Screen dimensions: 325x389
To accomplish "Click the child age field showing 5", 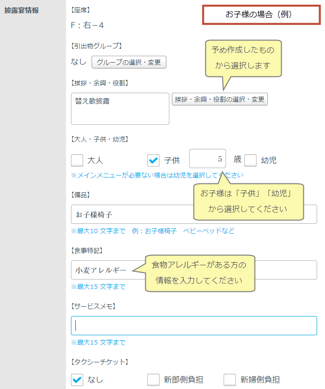I will (x=207, y=159).
